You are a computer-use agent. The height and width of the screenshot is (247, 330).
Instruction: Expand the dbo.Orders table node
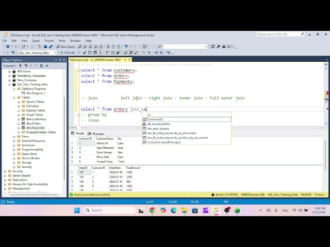click(x=19, y=123)
